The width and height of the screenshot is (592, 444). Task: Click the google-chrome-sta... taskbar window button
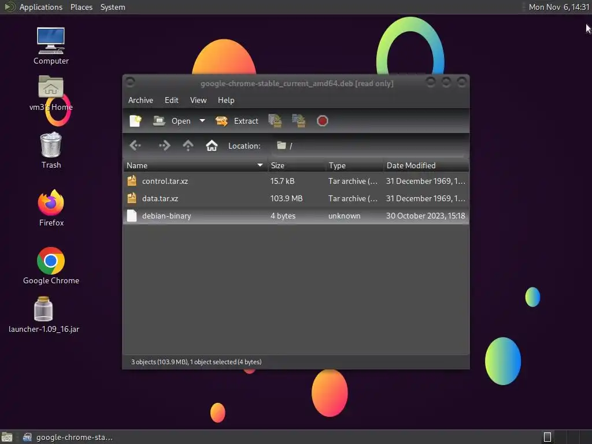click(x=68, y=437)
